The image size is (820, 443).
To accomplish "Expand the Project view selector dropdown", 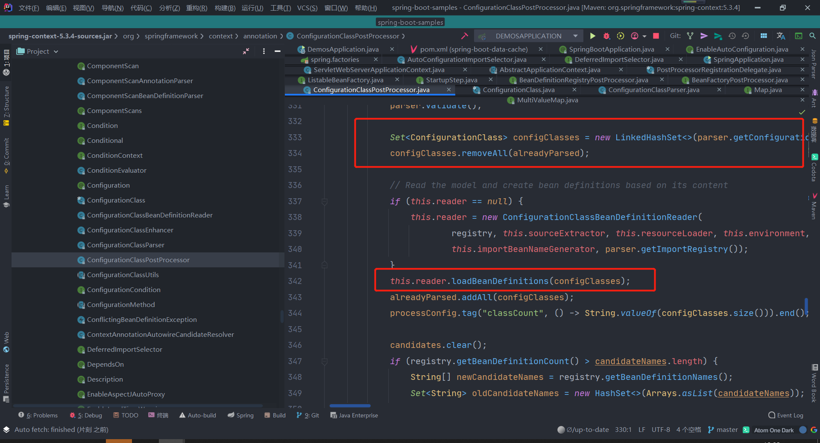I will point(56,52).
